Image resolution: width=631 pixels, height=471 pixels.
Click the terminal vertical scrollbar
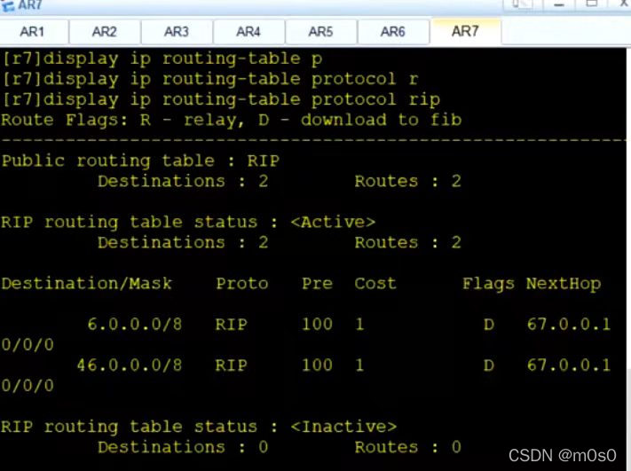click(x=628, y=257)
